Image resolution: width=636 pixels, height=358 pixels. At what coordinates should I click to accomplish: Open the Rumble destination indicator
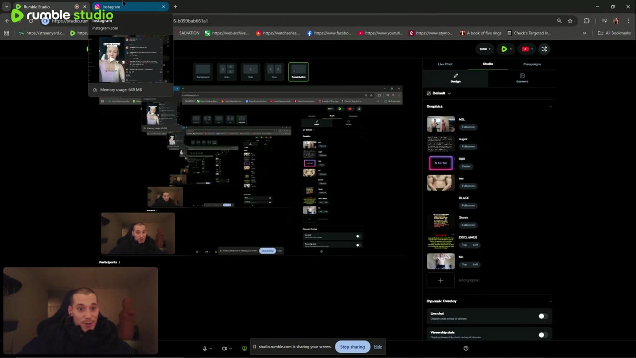click(506, 49)
